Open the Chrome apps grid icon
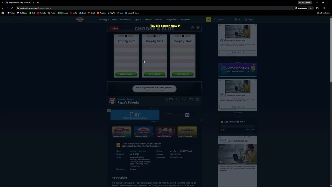Viewport: 332px width, 187px height. pos(3,13)
